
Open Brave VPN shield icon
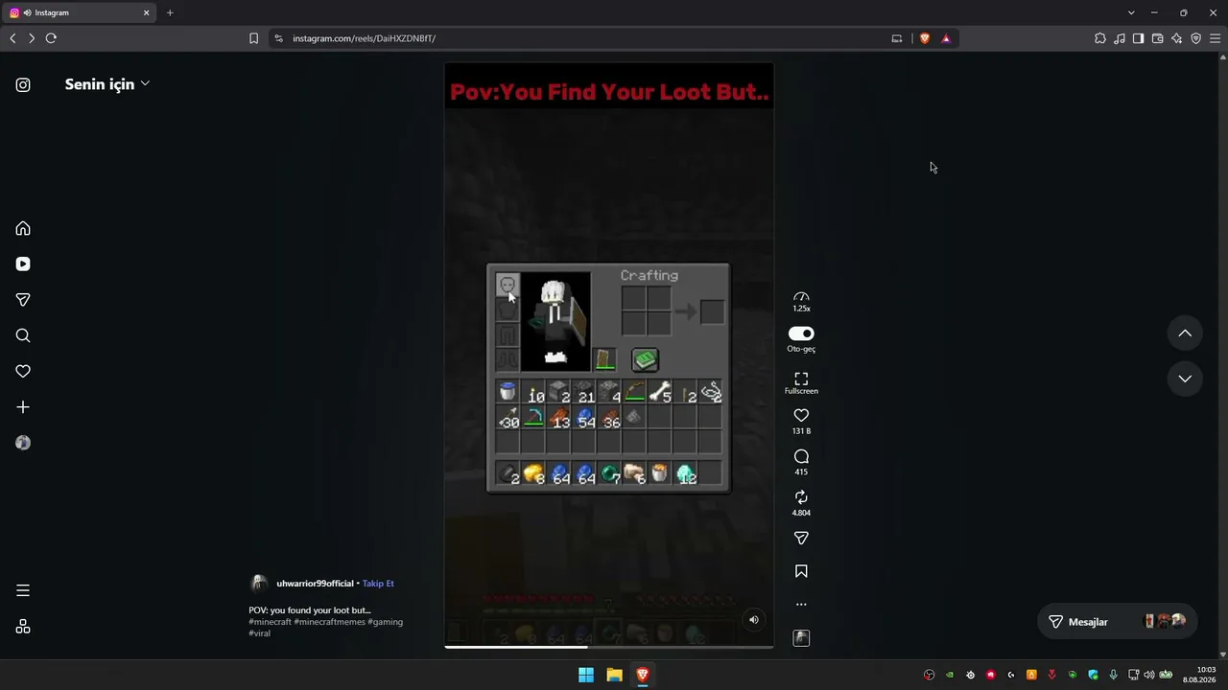1196,38
